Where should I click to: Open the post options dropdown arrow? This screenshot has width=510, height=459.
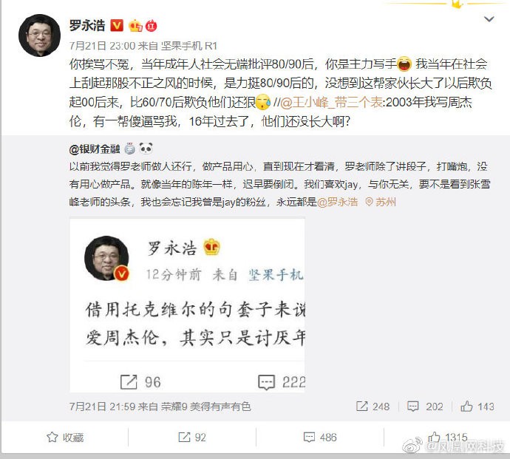489,19
